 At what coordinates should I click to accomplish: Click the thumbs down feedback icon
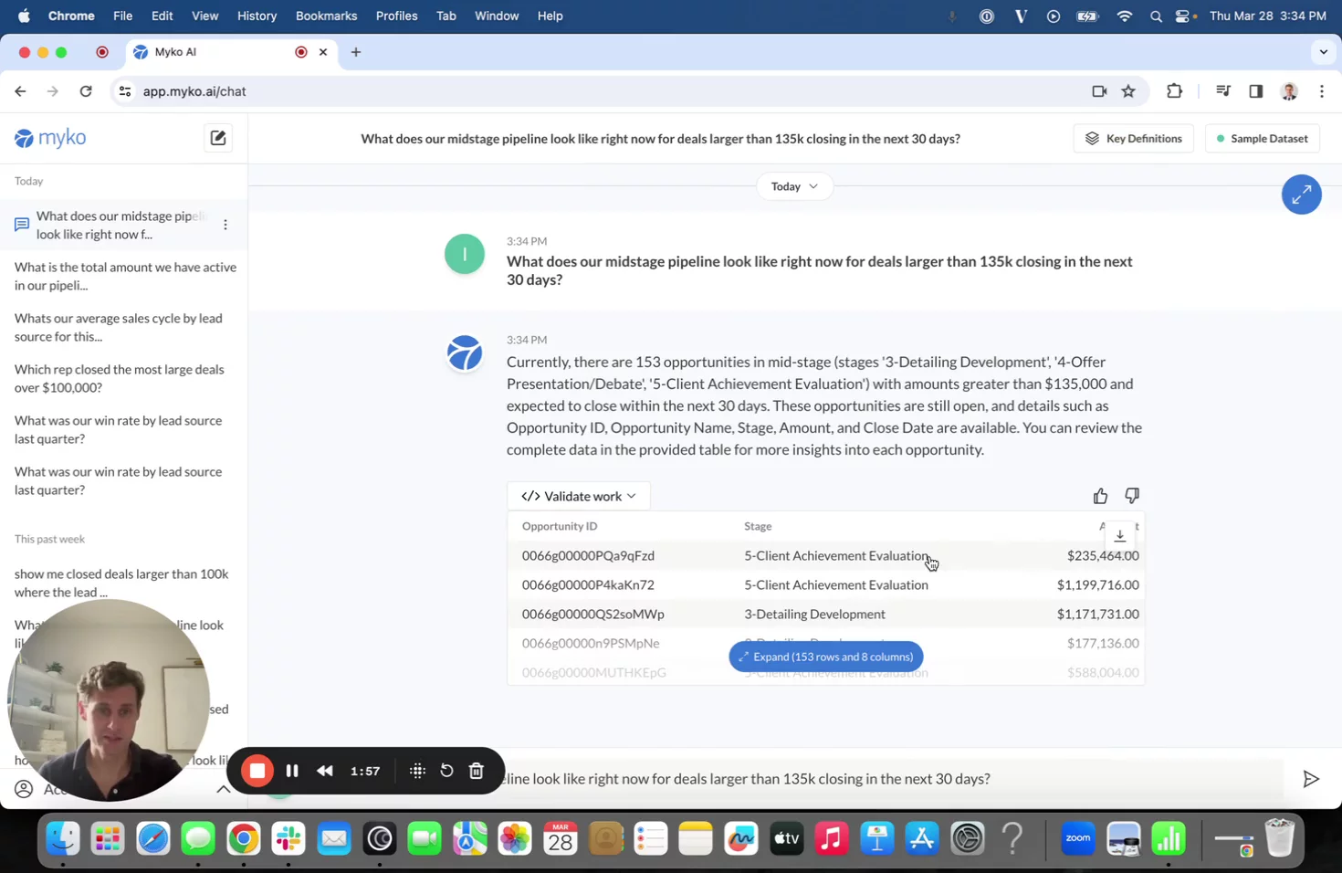pyautogui.click(x=1131, y=496)
